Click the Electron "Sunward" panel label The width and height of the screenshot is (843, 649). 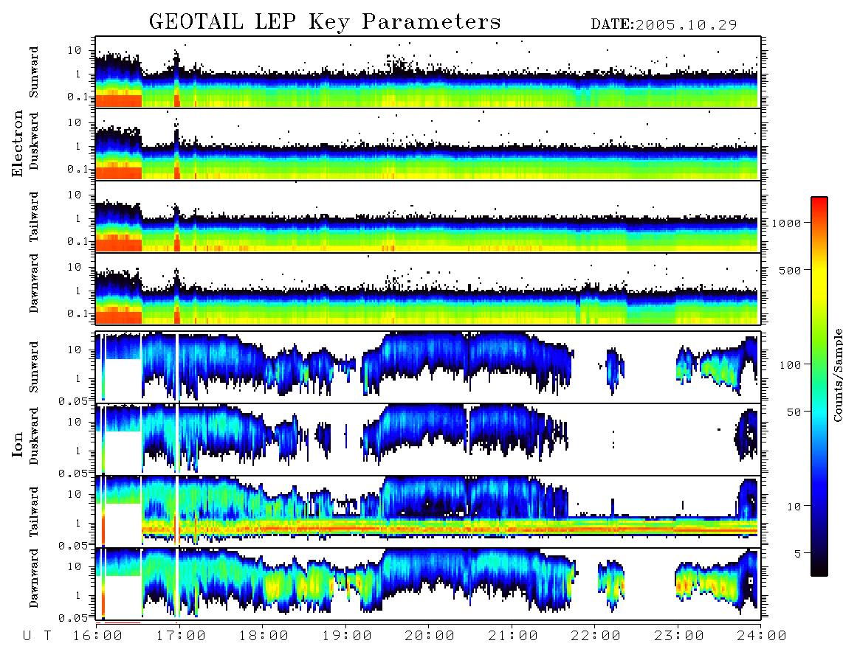click(34, 72)
